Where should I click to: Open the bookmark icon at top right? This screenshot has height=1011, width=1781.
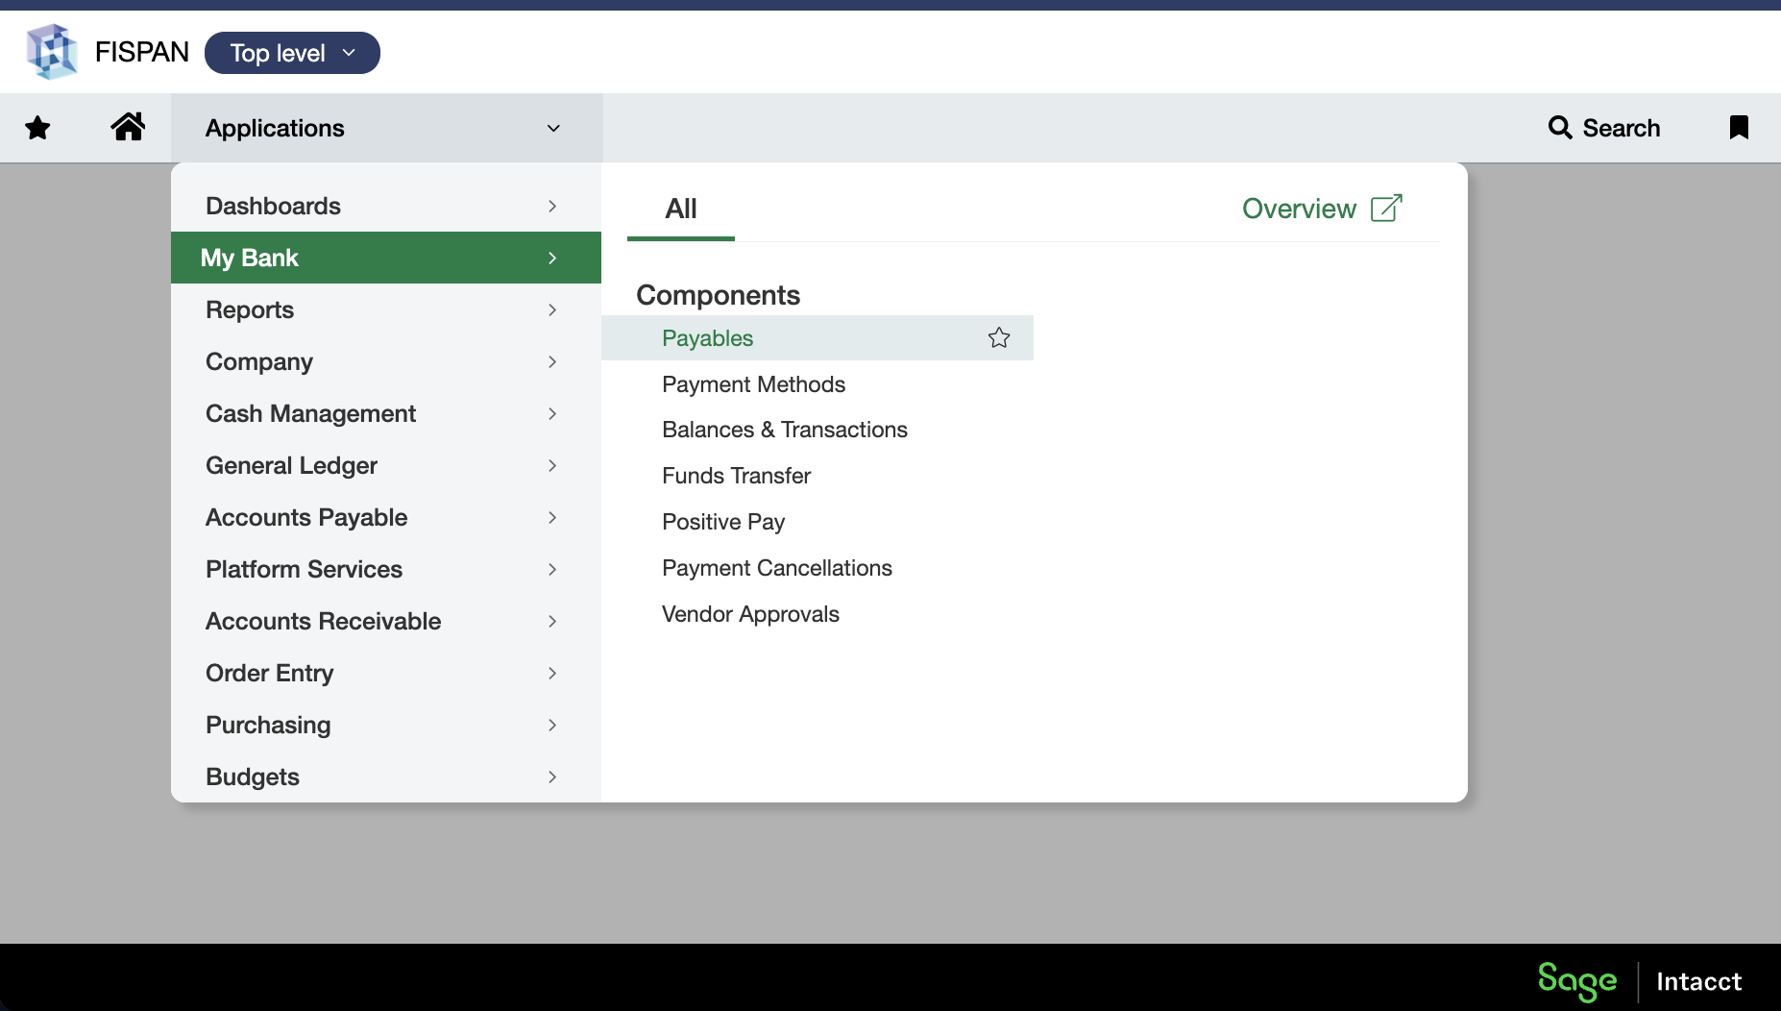(1738, 128)
